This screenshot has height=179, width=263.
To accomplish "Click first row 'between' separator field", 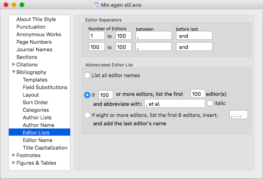I will click(154, 35).
